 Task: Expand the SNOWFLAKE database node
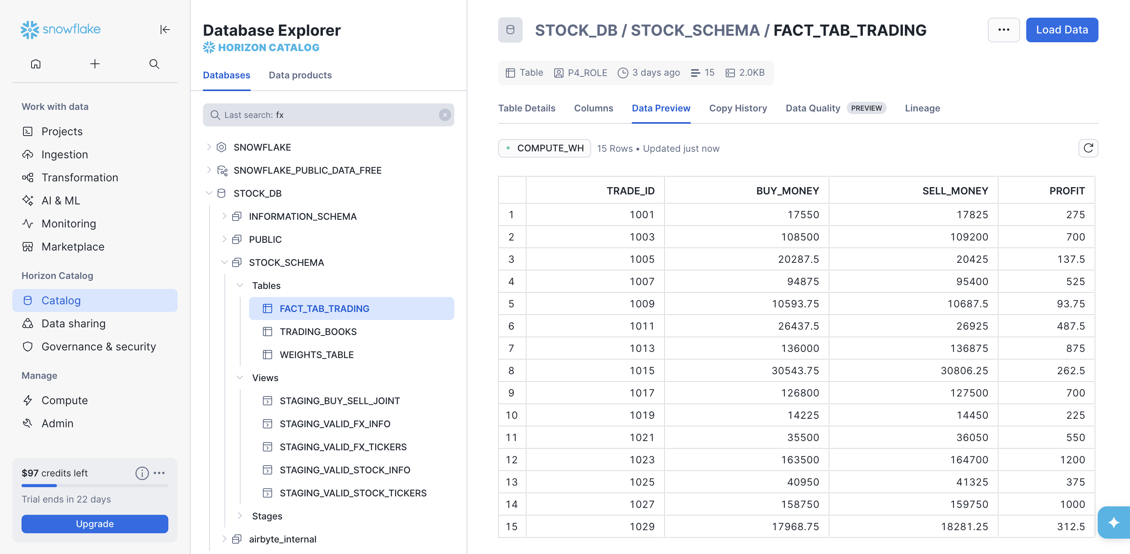click(209, 147)
